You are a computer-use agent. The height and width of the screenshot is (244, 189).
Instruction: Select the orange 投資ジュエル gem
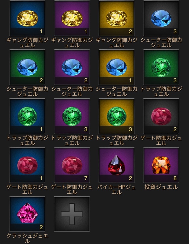click(161, 165)
